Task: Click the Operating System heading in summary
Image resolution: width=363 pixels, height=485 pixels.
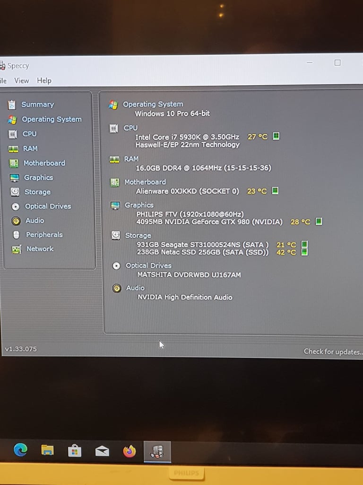Action: point(153,104)
